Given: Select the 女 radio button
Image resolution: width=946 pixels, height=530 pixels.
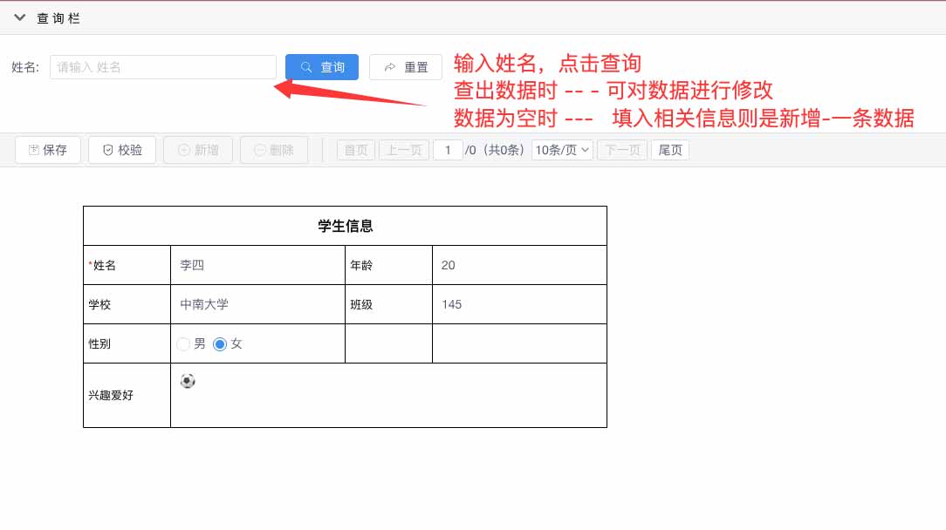Looking at the screenshot, I should pyautogui.click(x=220, y=343).
